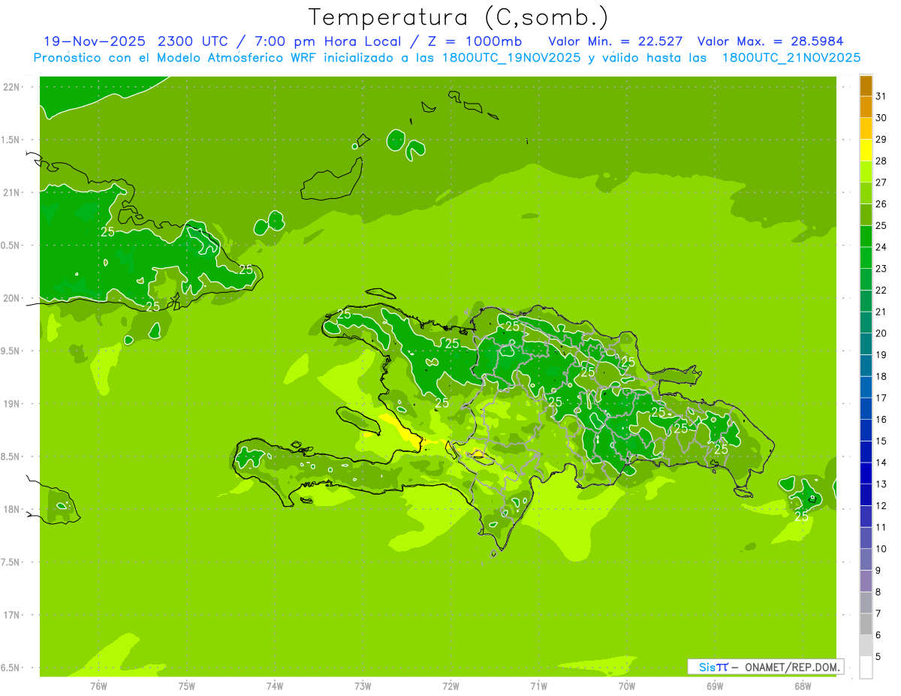901x696 pixels.
Task: Click the Temperatura (C,somb.) title
Action: (458, 17)
